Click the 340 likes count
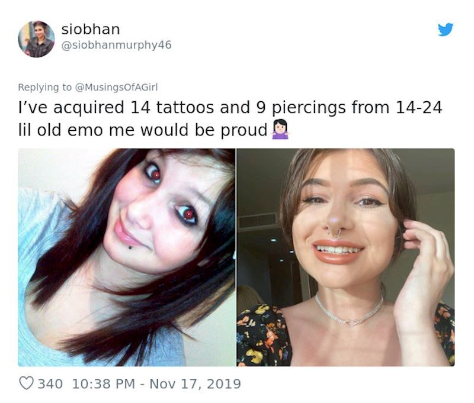Image resolution: width=474 pixels, height=403 pixels. [50, 383]
